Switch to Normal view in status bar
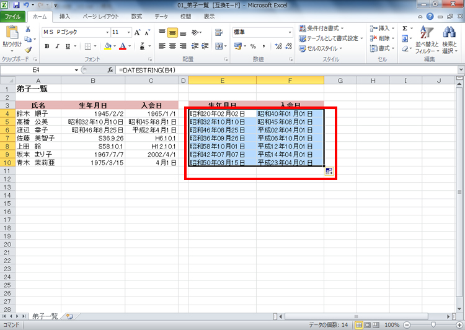The height and width of the screenshot is (330, 465). coord(359,325)
